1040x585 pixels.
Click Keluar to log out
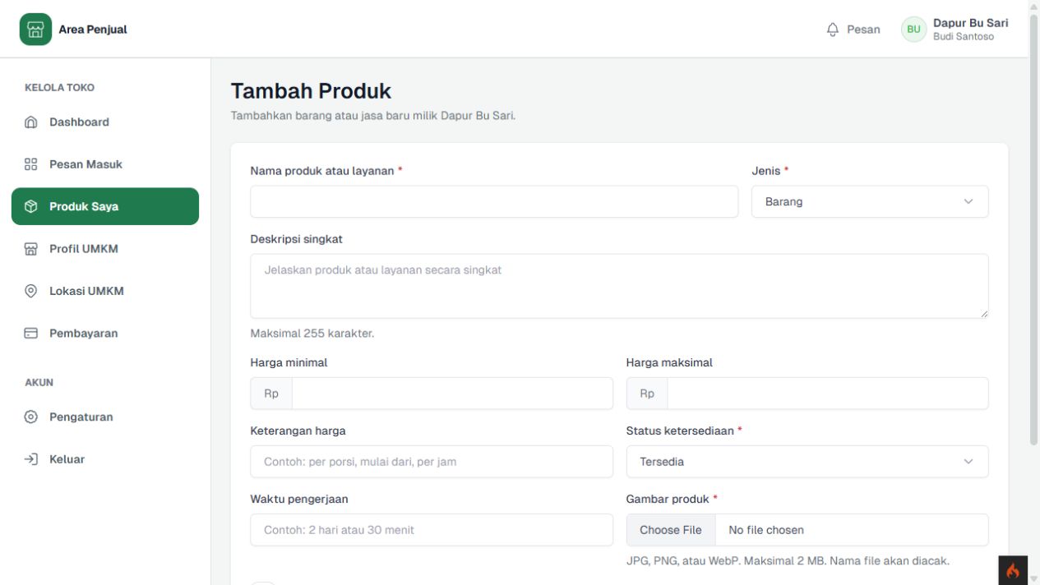point(105,459)
